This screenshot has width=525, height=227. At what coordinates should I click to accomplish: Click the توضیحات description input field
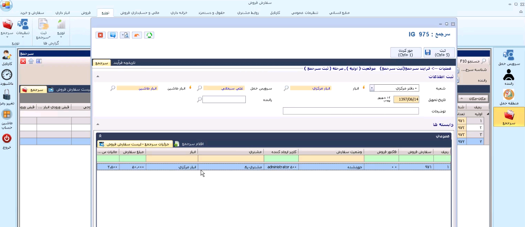pyautogui.click(x=351, y=111)
